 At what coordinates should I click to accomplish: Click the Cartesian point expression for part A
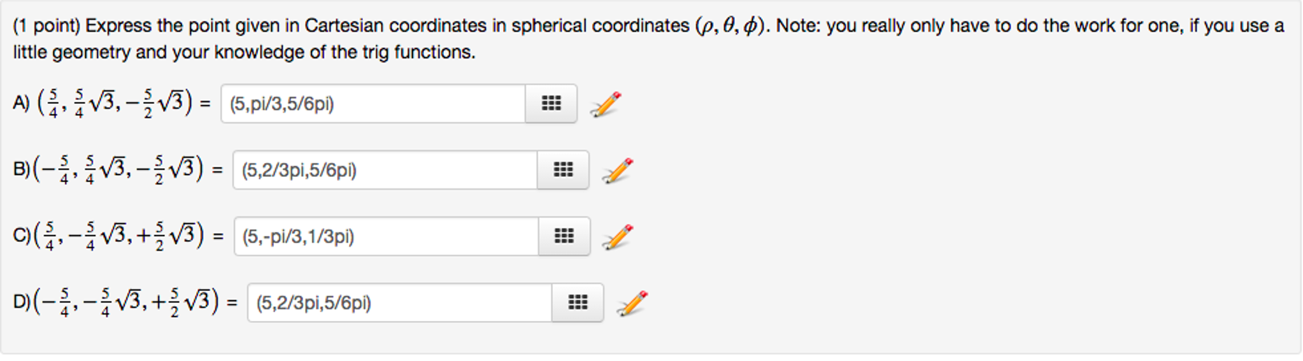[115, 103]
